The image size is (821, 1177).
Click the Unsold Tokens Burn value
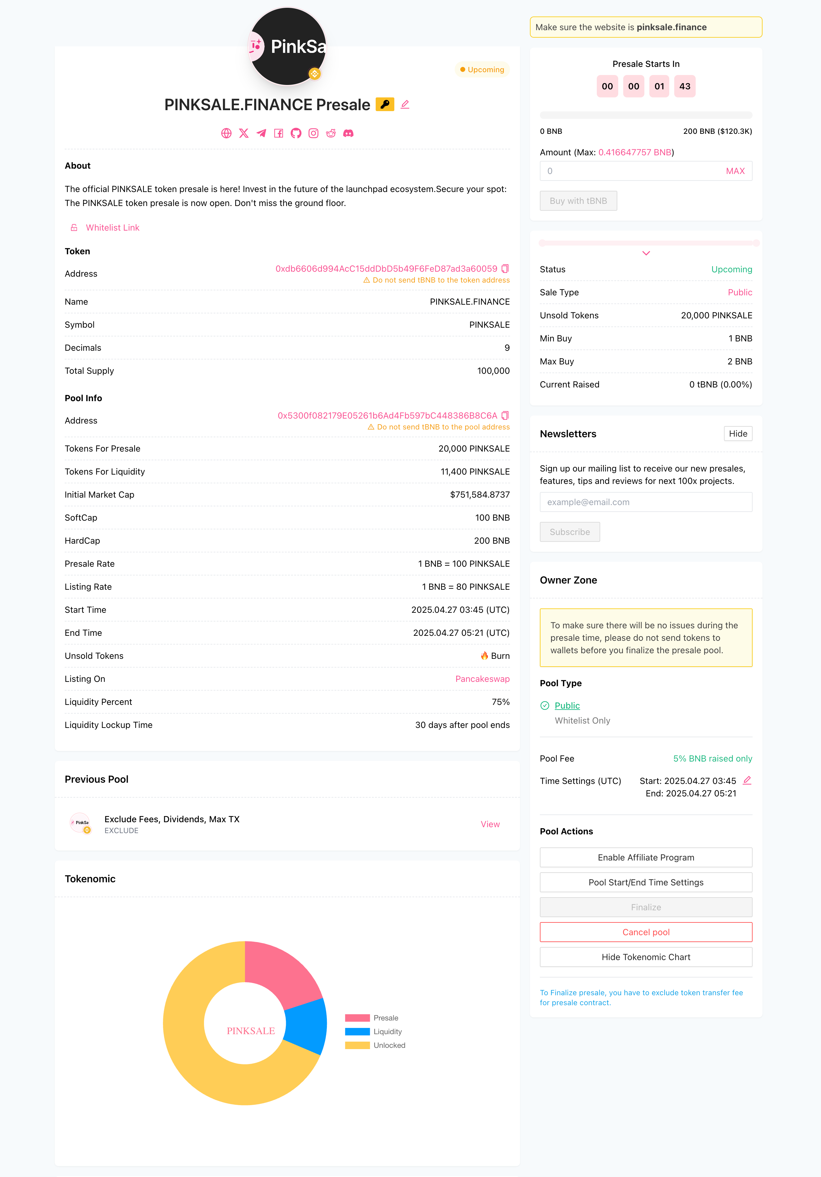point(495,656)
